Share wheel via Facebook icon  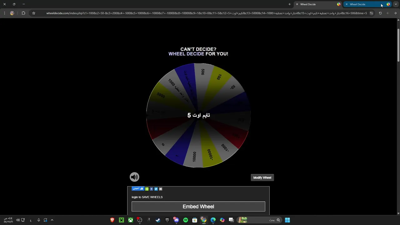(x=152, y=189)
